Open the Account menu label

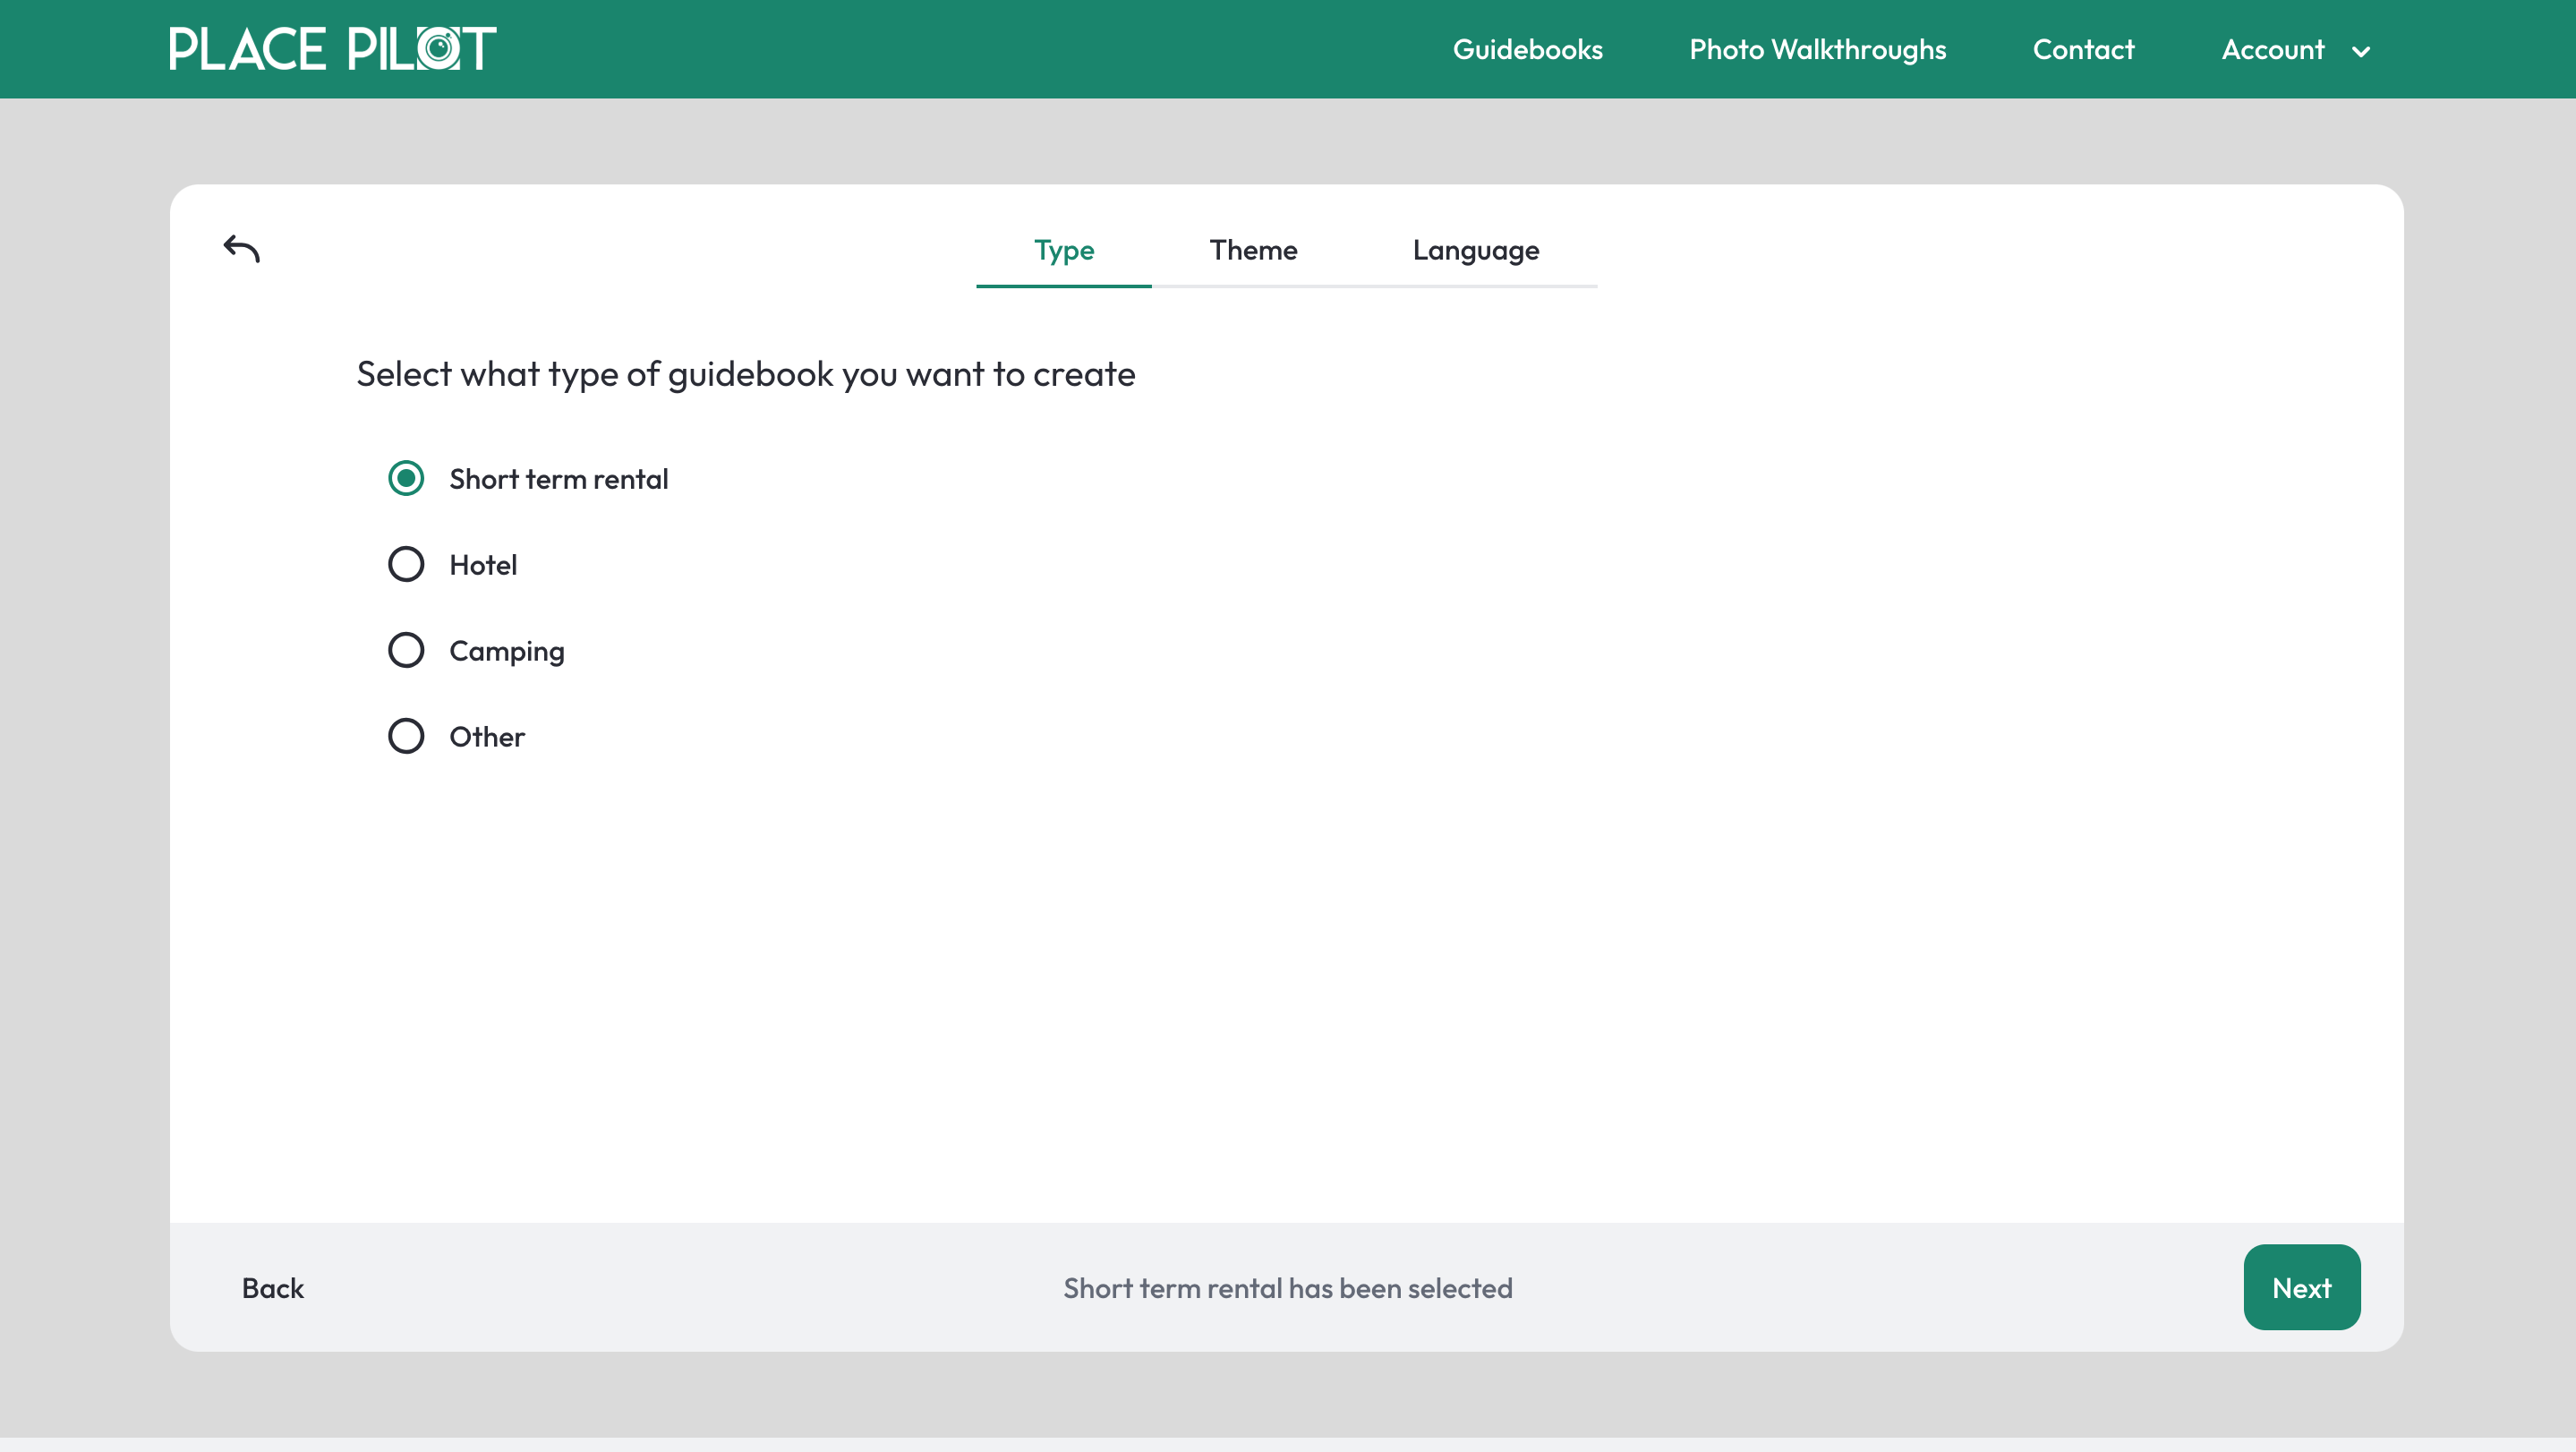click(2272, 49)
